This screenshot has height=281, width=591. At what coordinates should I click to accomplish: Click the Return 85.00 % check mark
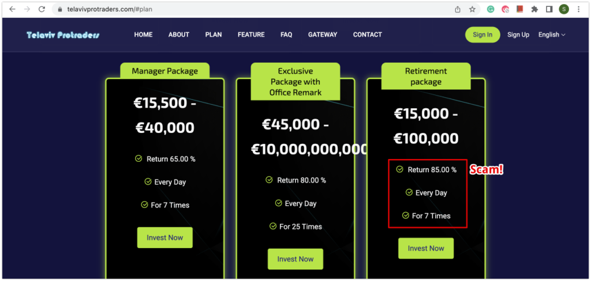(399, 170)
